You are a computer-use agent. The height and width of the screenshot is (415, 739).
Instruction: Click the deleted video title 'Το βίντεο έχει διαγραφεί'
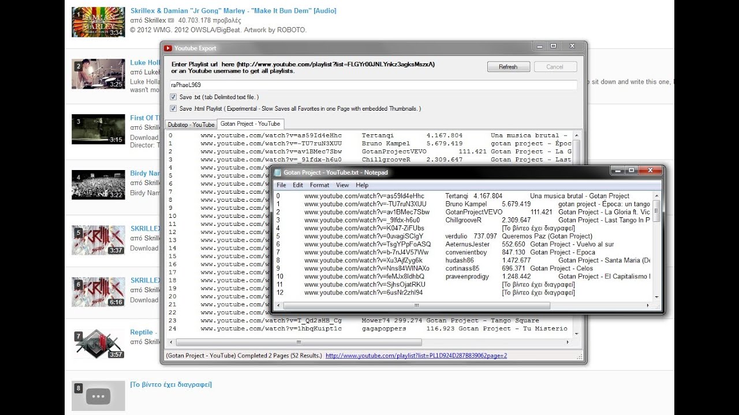pyautogui.click(x=171, y=384)
